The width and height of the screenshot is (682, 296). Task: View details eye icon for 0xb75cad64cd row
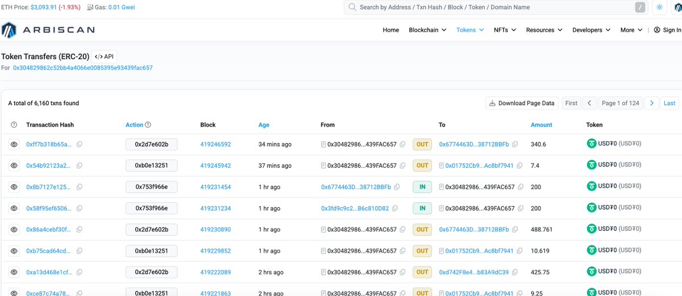click(x=14, y=251)
